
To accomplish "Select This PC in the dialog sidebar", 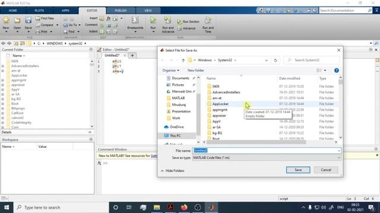I will (175, 135).
